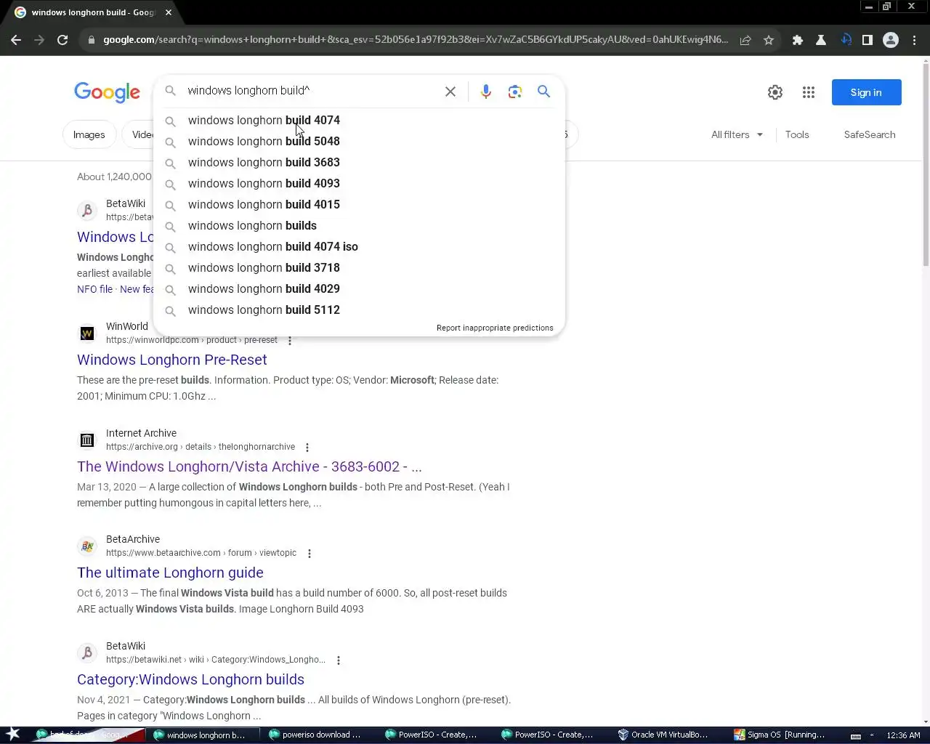The image size is (930, 744).
Task: Open Search by image camera icon
Action: click(515, 92)
